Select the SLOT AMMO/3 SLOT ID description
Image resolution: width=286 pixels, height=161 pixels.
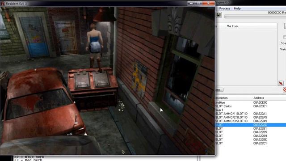coord(231,121)
